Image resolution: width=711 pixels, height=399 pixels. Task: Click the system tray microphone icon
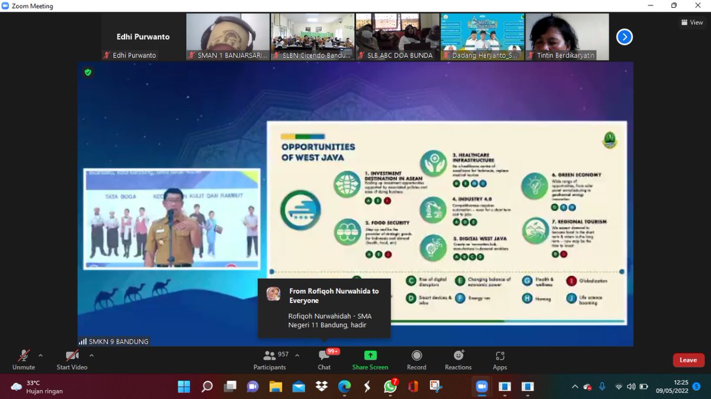tap(602, 387)
